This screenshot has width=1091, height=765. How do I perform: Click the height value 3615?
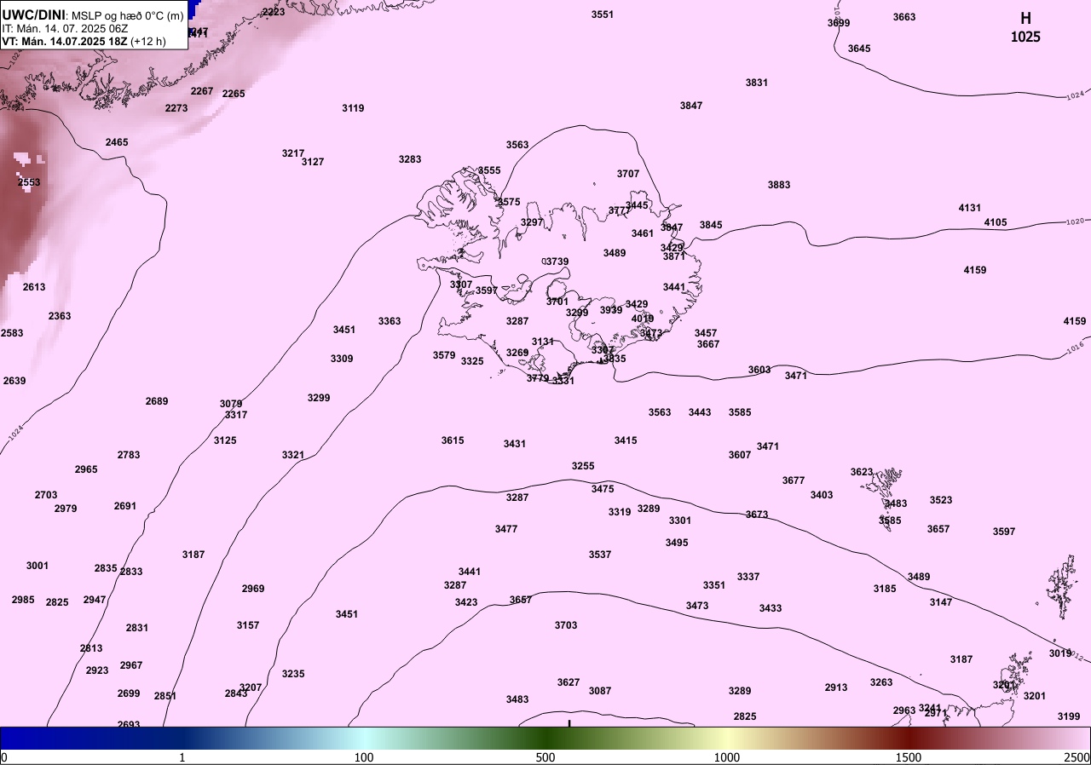pos(453,440)
